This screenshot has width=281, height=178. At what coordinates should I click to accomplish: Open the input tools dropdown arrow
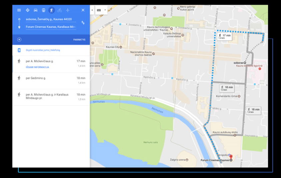pos(105,10)
